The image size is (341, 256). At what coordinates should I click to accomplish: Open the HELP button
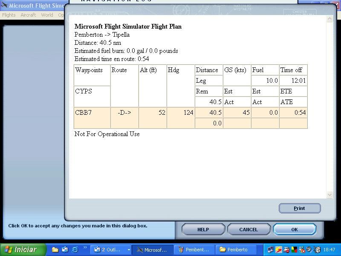pyautogui.click(x=203, y=230)
